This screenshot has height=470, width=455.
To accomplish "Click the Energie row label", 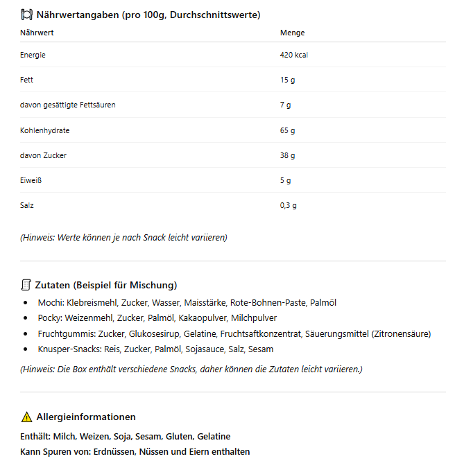I will [33, 55].
